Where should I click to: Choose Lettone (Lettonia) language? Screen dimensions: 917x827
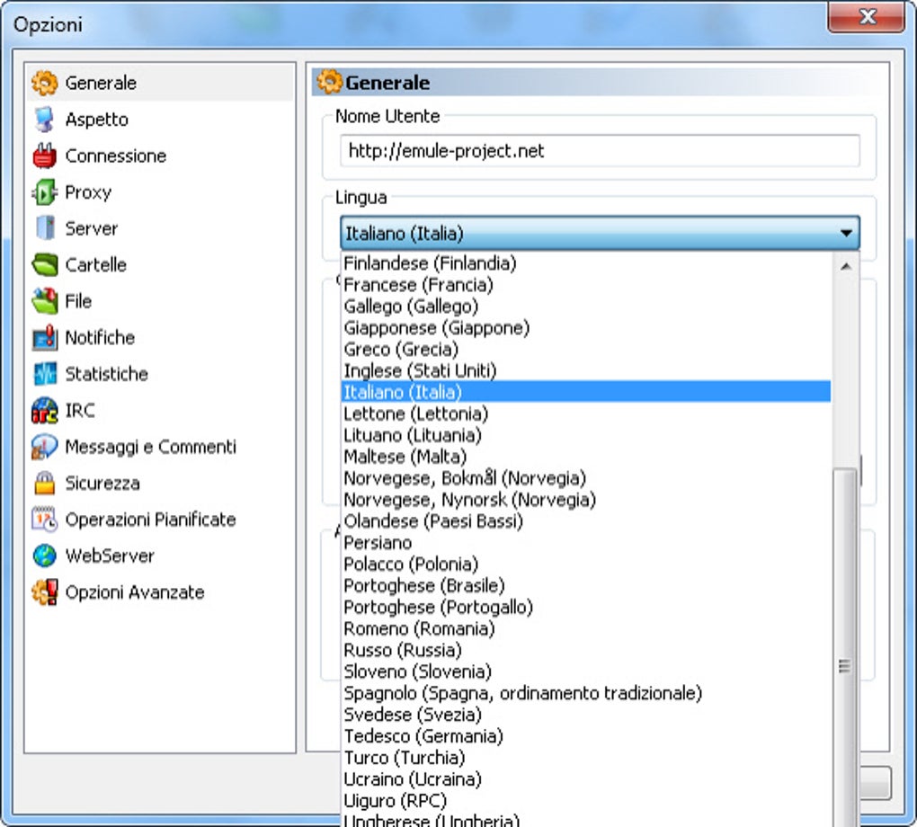[x=586, y=413]
